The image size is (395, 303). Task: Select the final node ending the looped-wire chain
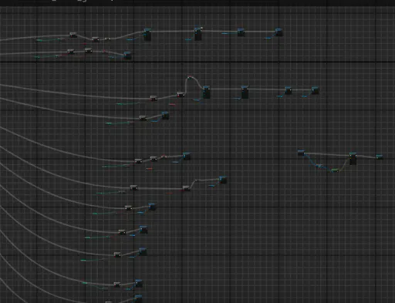point(316,90)
